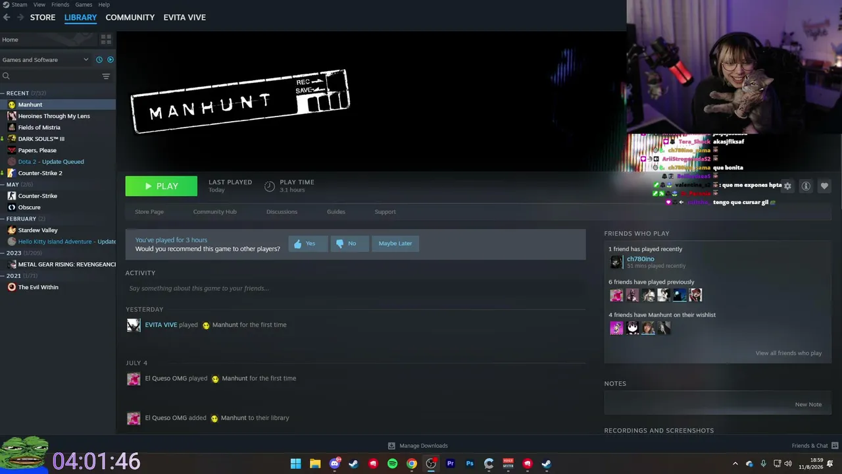Open the EVITA VIVE profile tab
The height and width of the screenshot is (474, 842).
tap(185, 17)
